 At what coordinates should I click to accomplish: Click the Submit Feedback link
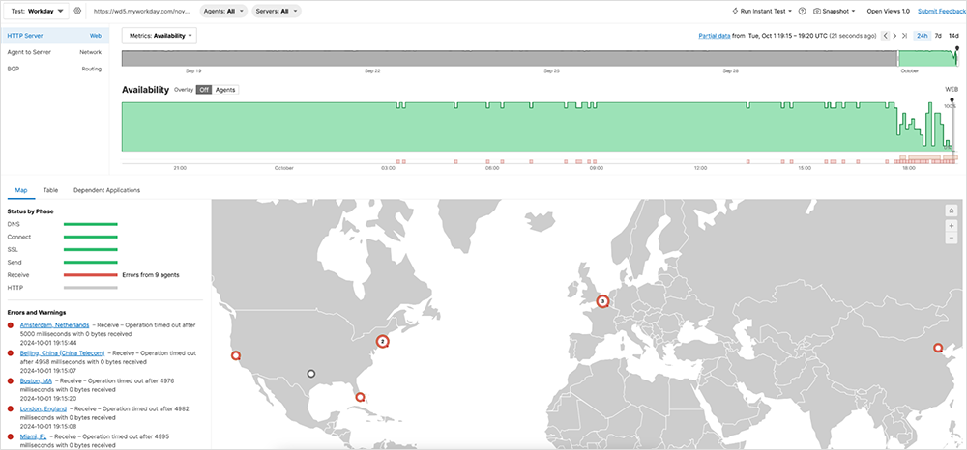pyautogui.click(x=940, y=11)
